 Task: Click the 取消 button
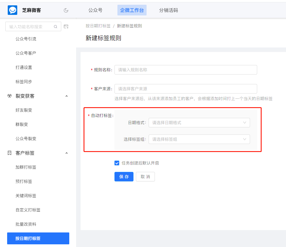(145, 177)
